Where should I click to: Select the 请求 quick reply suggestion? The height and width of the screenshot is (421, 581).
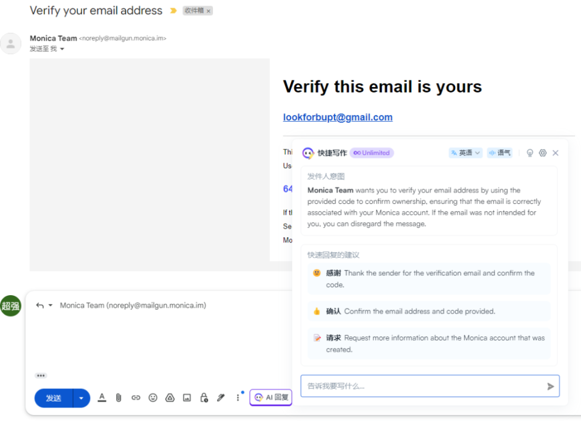[428, 344]
